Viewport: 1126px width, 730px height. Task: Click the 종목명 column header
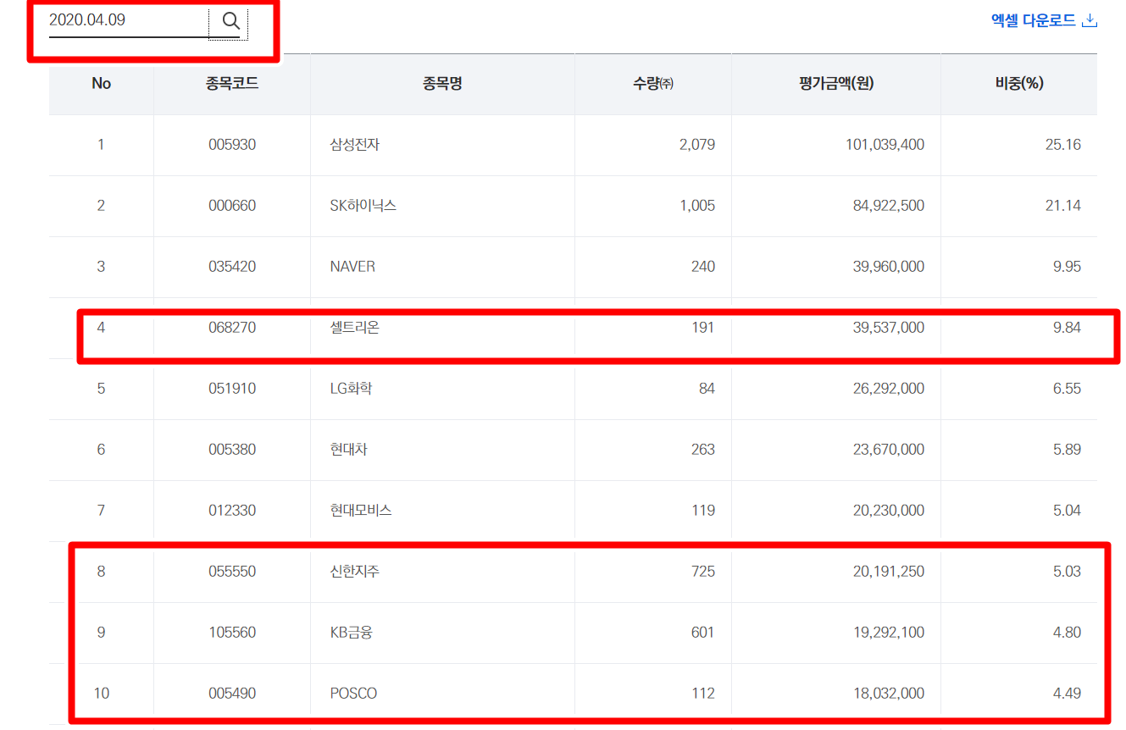[442, 83]
